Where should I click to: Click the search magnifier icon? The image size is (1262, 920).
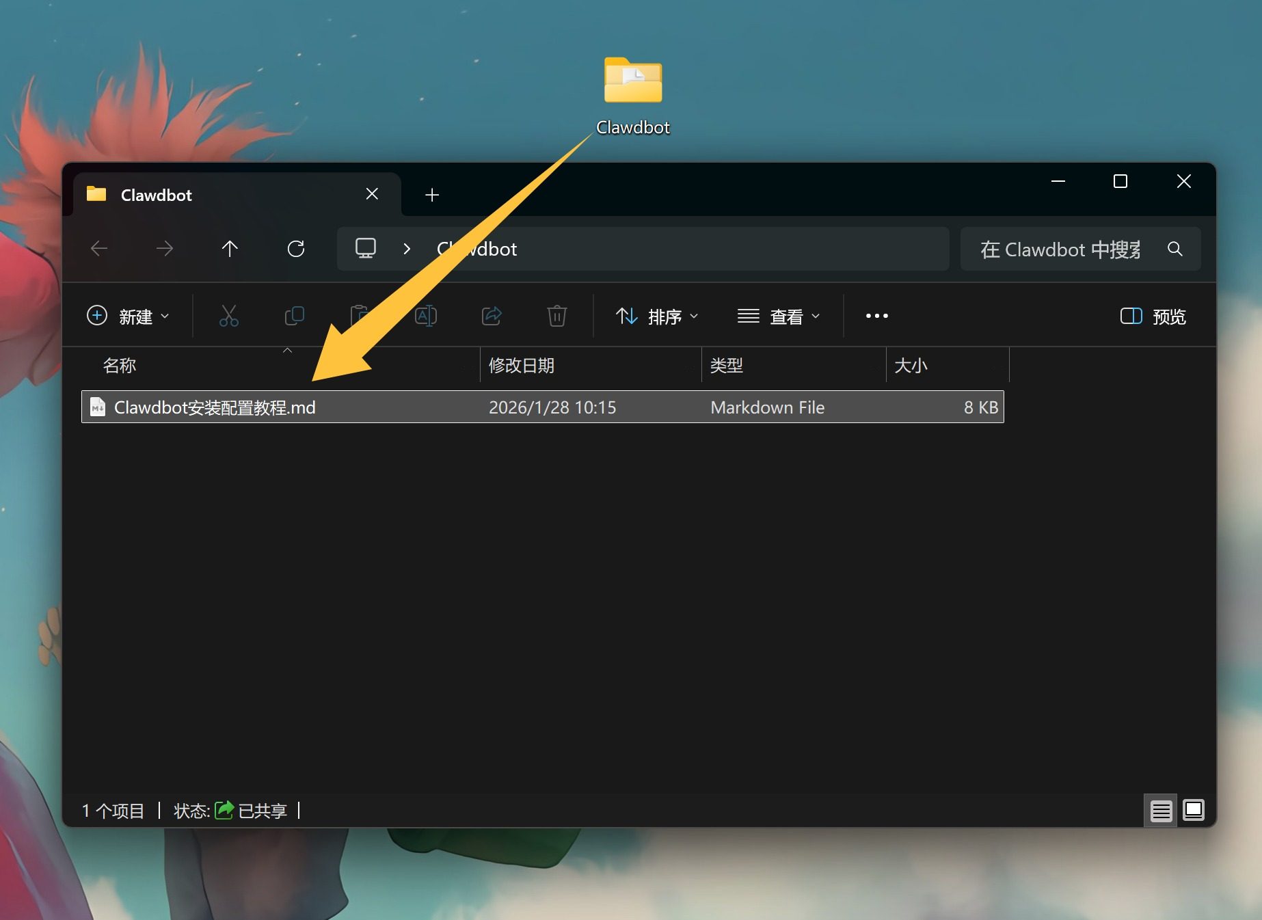tap(1174, 249)
